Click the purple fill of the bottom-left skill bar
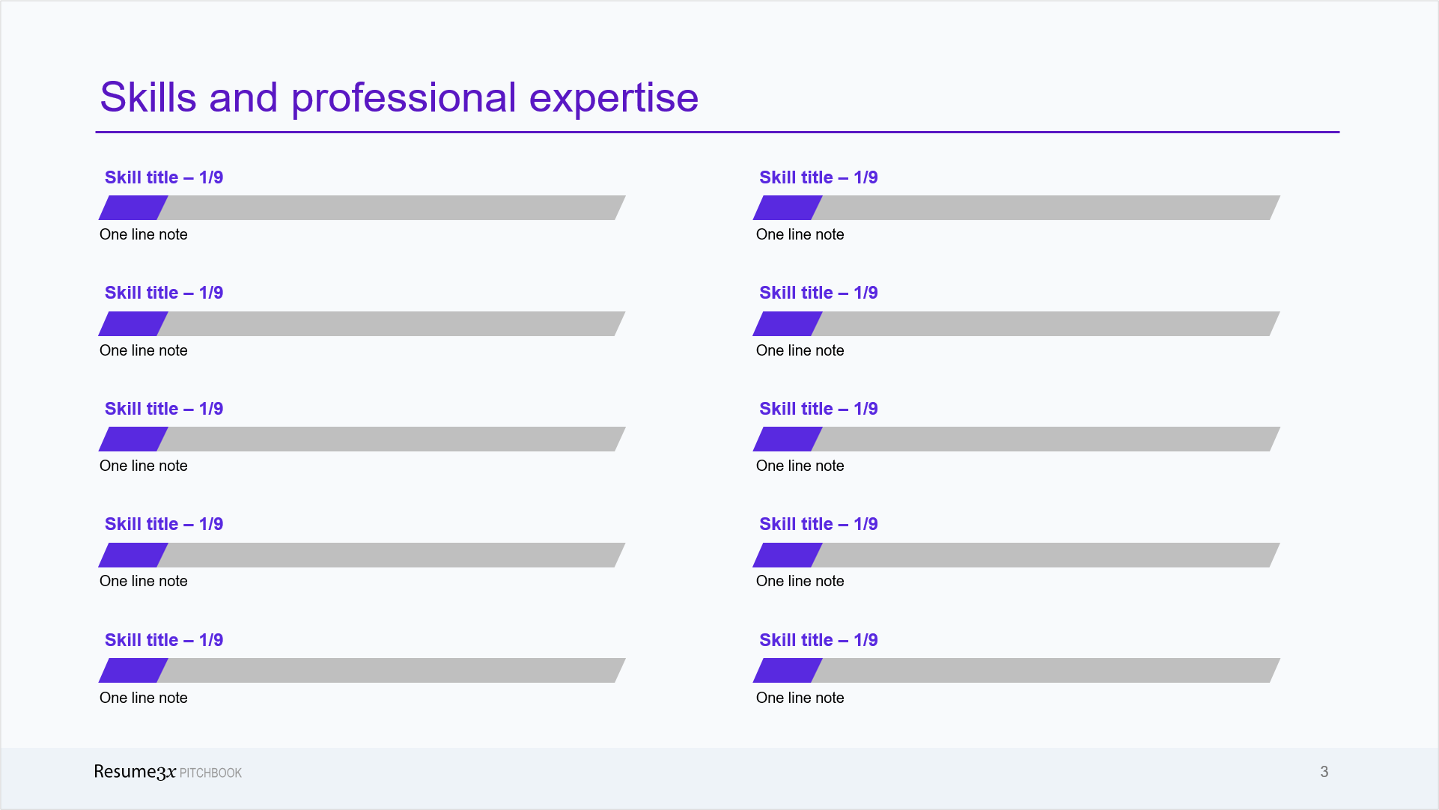The image size is (1439, 810). click(133, 671)
